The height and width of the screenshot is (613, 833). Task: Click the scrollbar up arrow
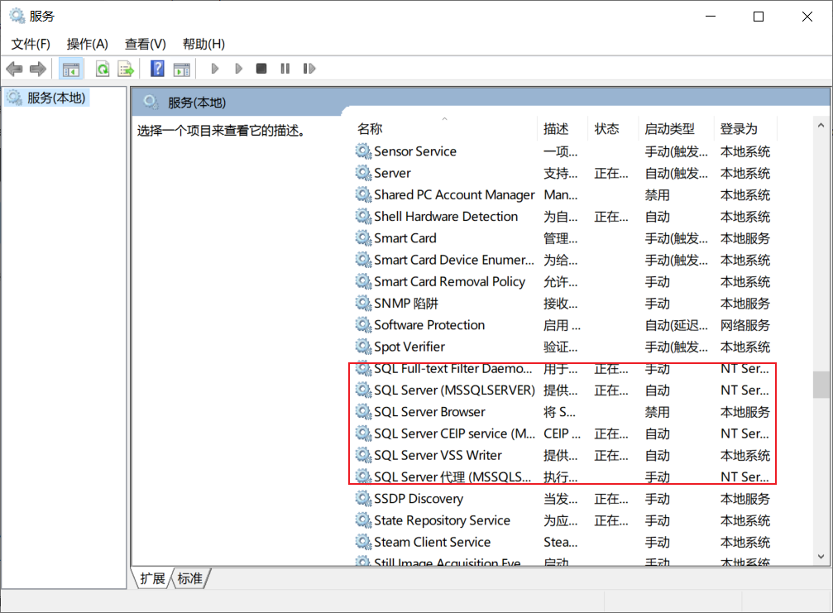click(821, 126)
